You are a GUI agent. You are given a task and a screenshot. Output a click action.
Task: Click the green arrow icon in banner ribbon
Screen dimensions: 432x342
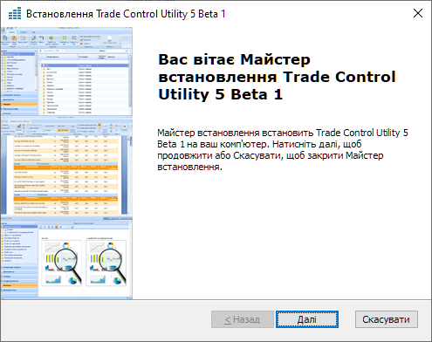(51, 38)
